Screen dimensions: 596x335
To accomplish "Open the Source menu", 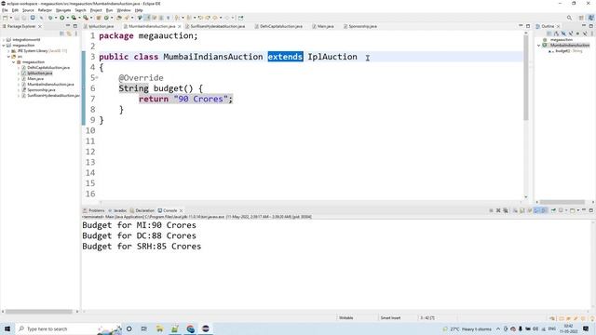I will point(28,10).
